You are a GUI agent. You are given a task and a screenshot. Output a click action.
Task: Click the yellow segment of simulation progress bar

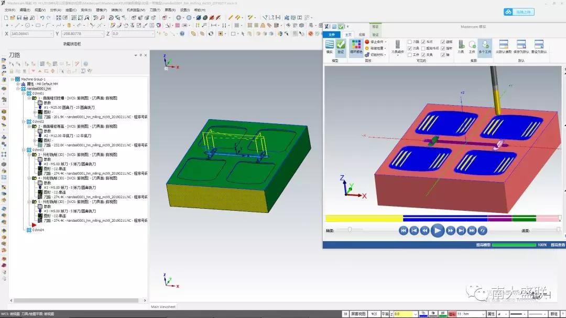[x=364, y=218]
